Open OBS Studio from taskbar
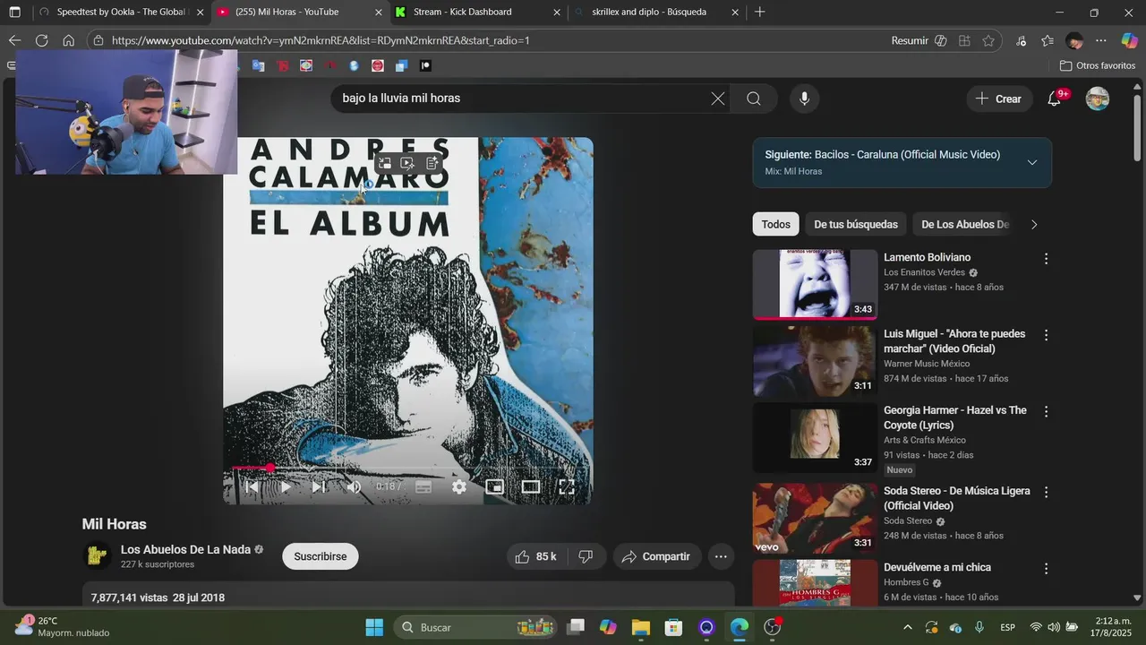The height and width of the screenshot is (645, 1146). tap(773, 627)
